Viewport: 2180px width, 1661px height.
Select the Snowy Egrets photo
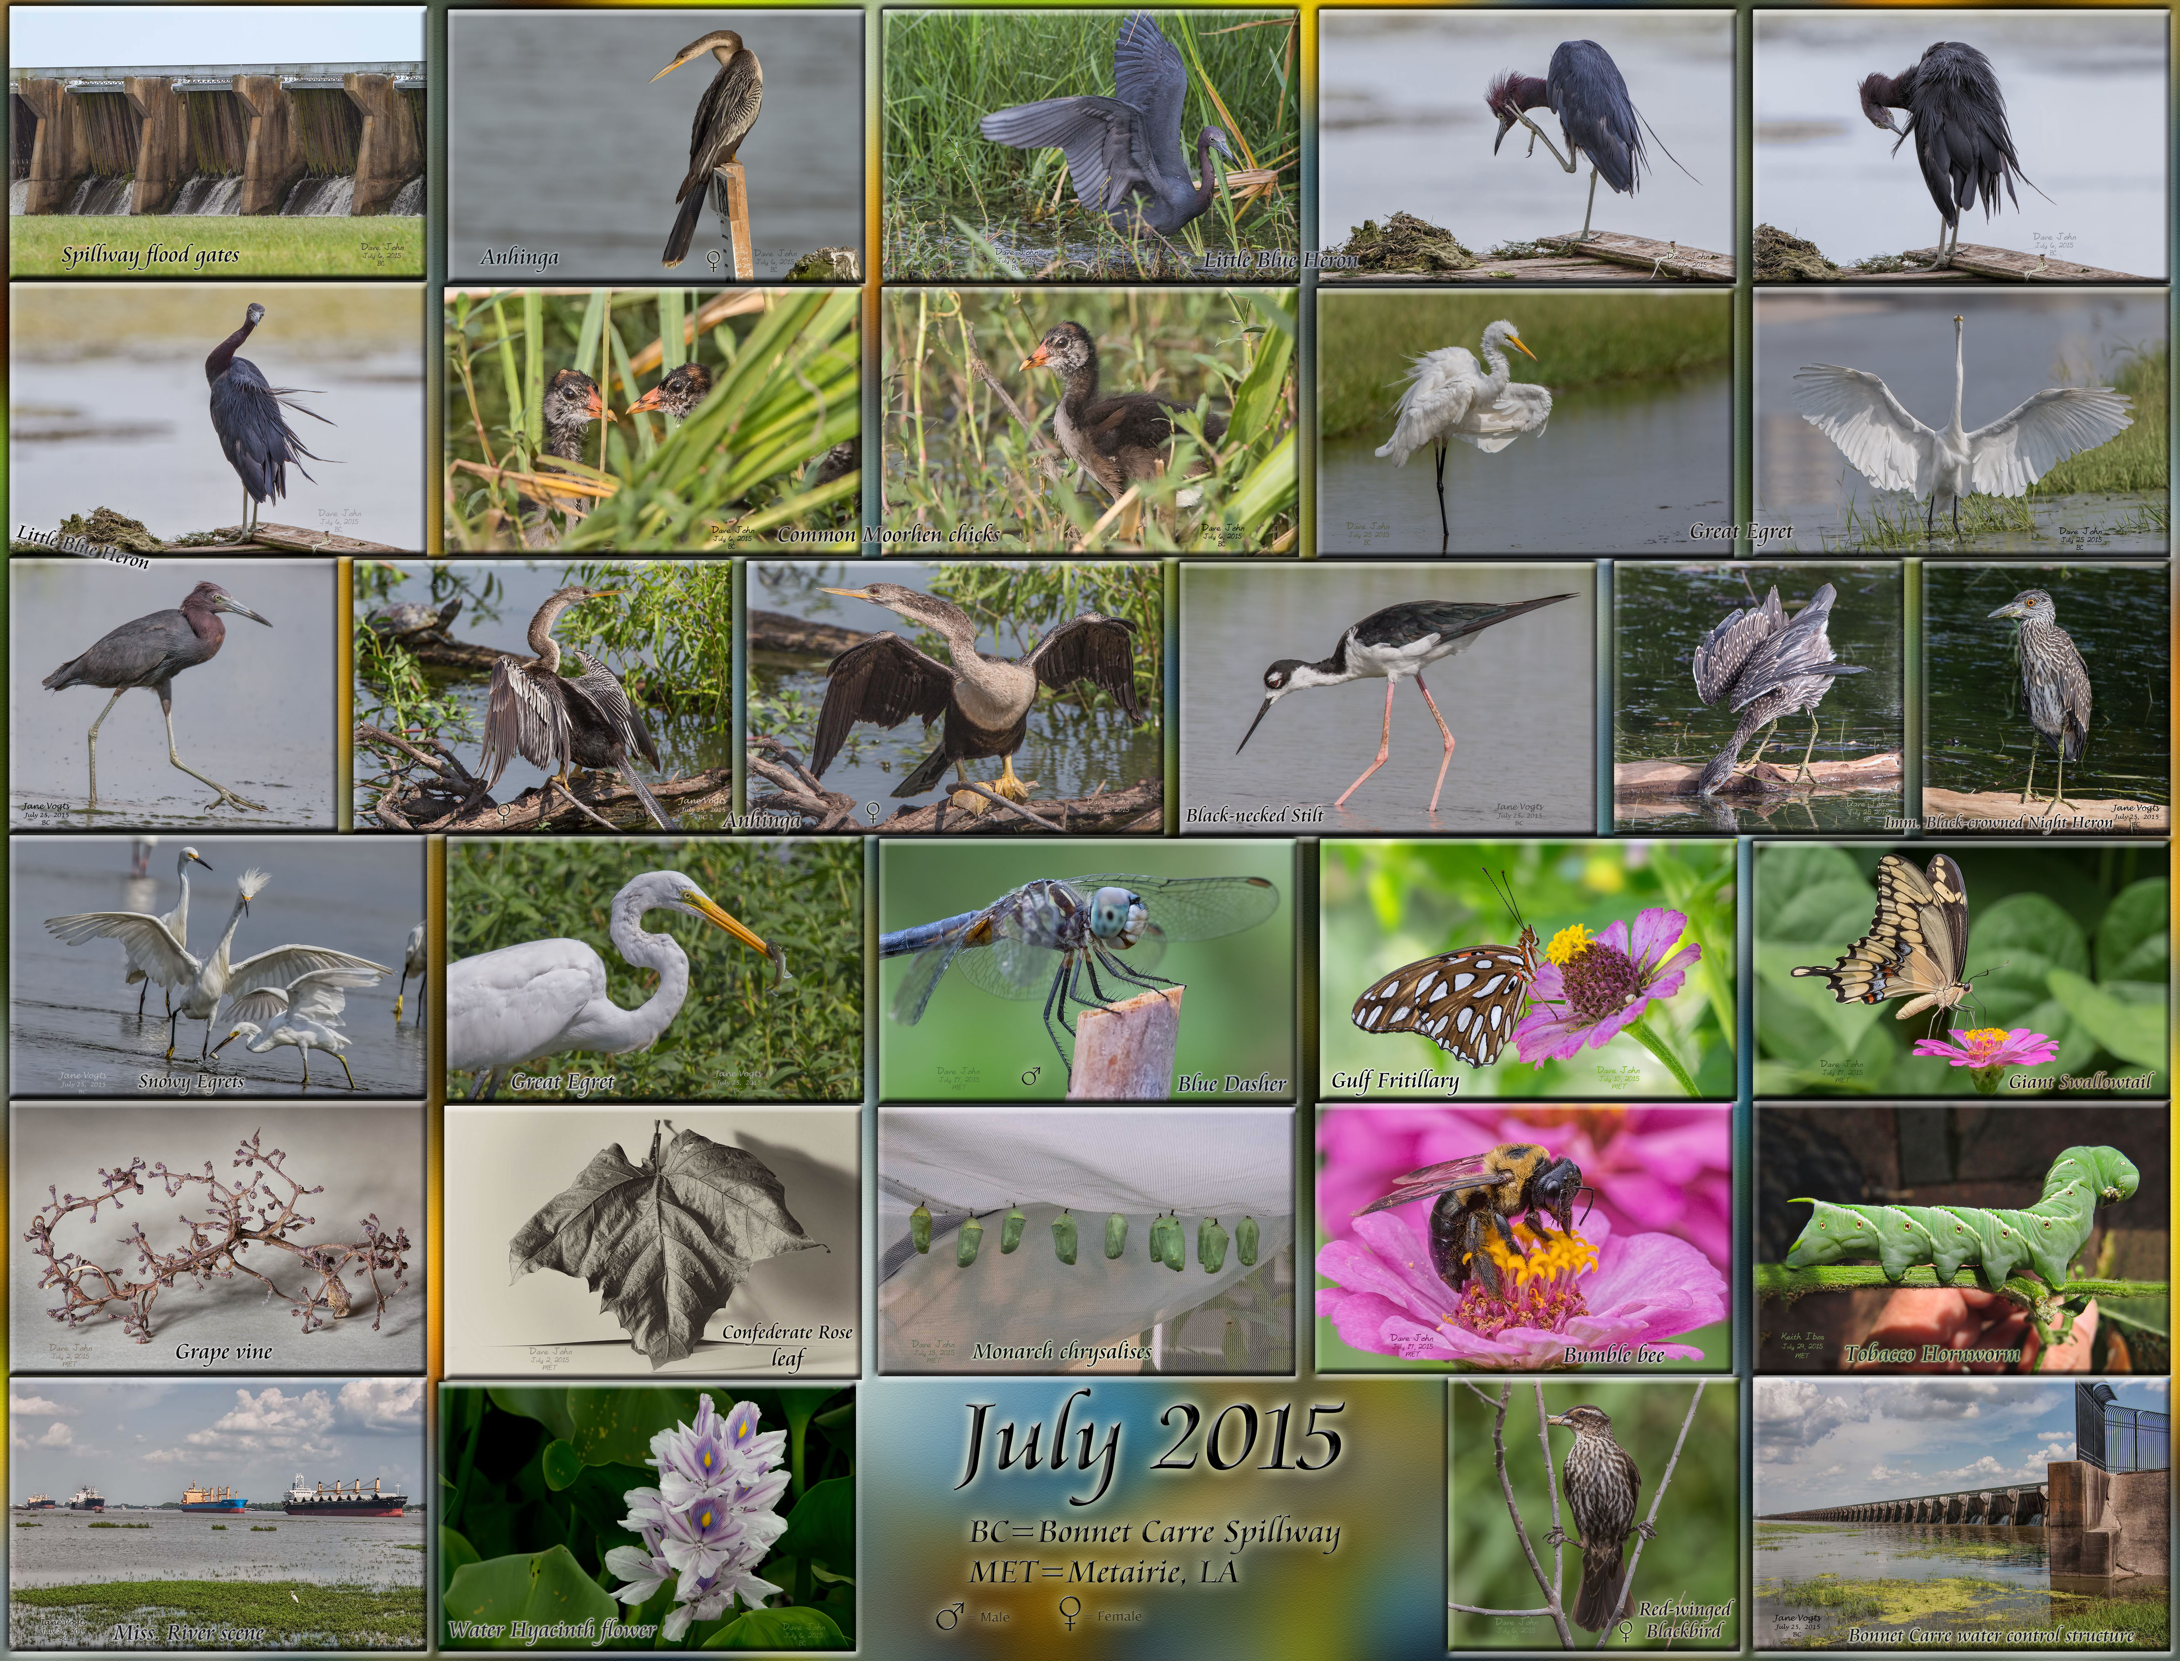pos(218,968)
